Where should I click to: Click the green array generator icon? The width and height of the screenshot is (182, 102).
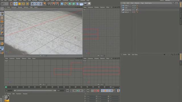pyautogui.click(x=74, y=4)
